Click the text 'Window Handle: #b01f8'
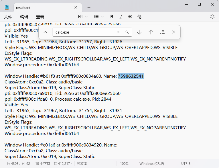The height and width of the screenshot is (168, 219). coord(30,76)
